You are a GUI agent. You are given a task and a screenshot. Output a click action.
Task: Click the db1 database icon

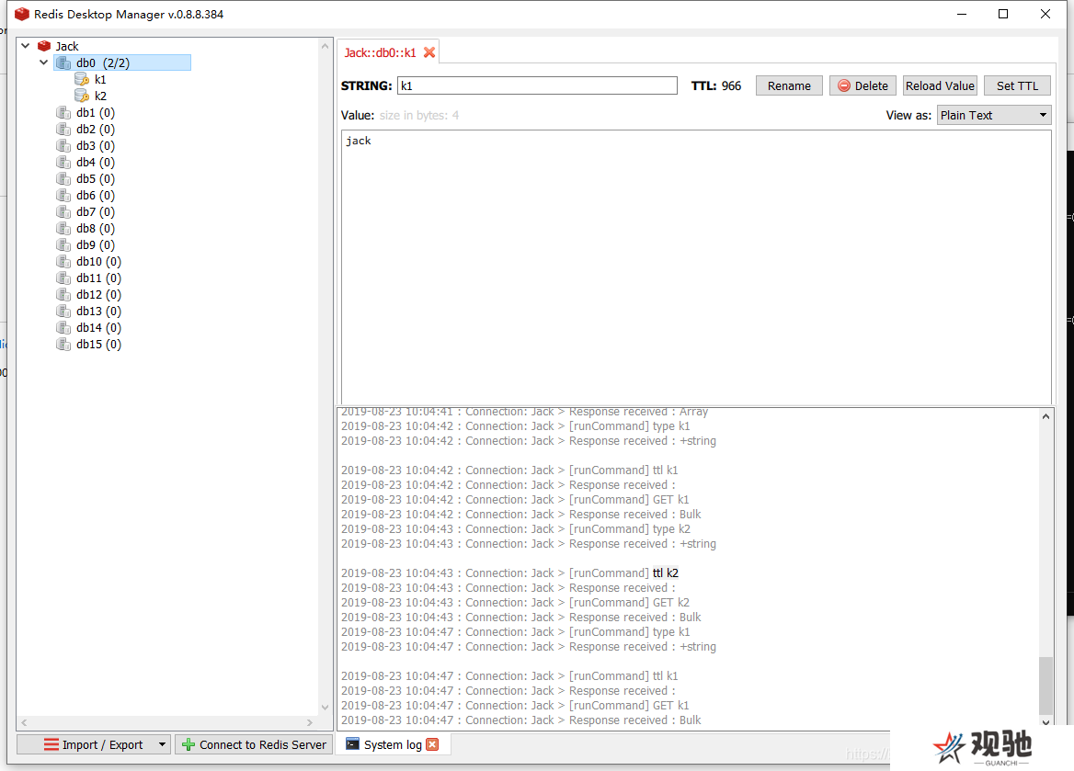[63, 112]
